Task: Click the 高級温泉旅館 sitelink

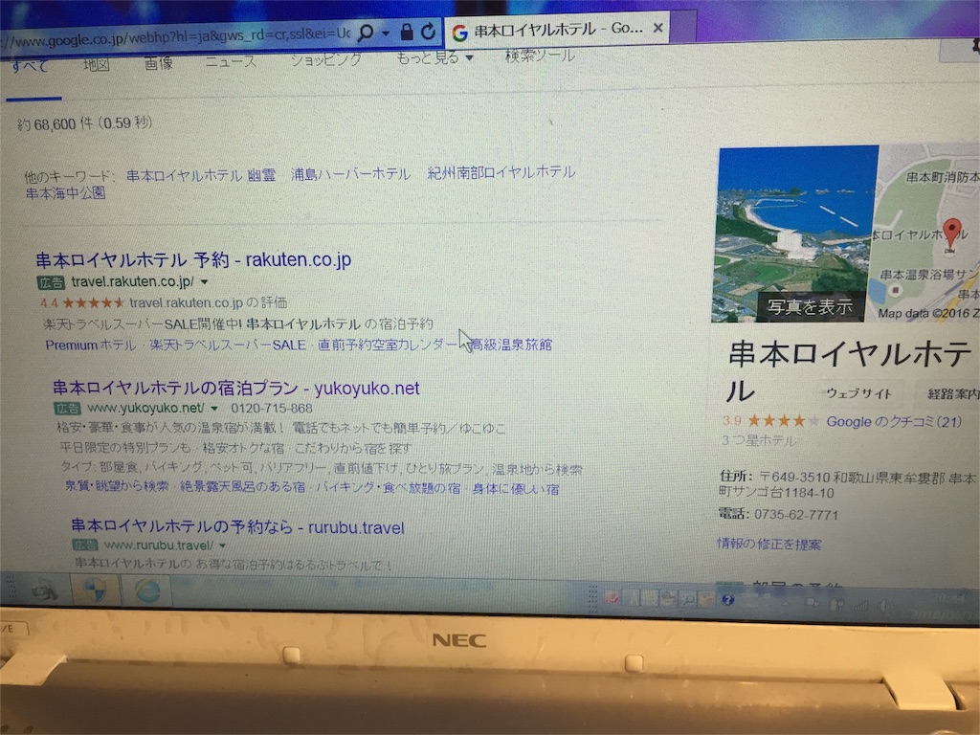Action: pos(511,344)
